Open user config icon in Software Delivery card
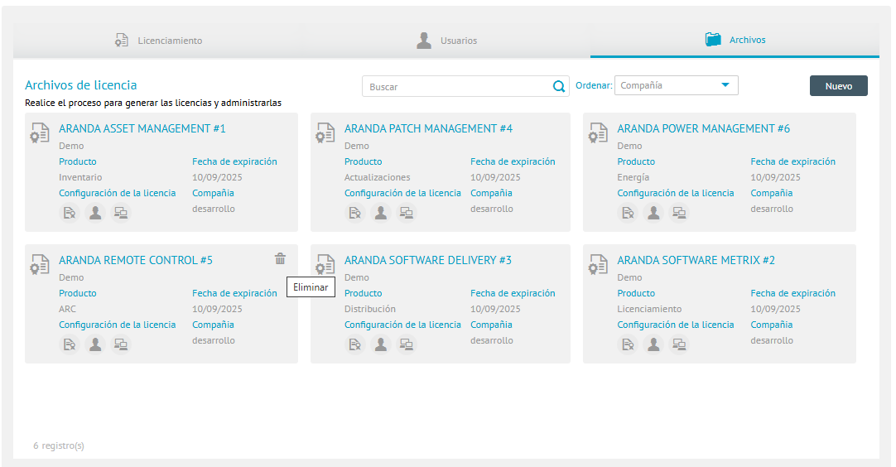Viewport: 896px width, 467px height. coord(381,344)
